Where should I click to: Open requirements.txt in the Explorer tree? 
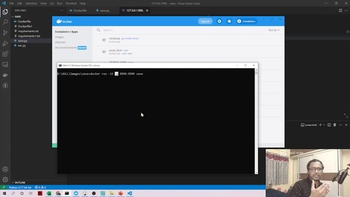tap(28, 31)
